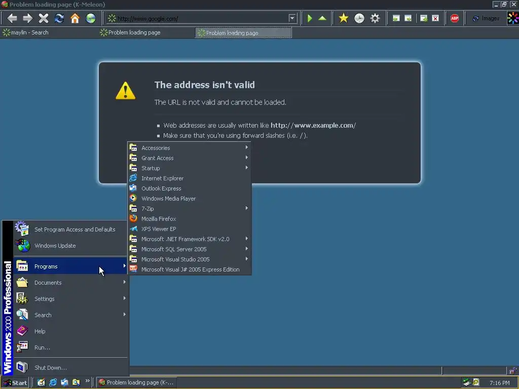Screen dimensions: 519x389
Task: Expand Documents in the Start menu
Action: (x=70, y=283)
